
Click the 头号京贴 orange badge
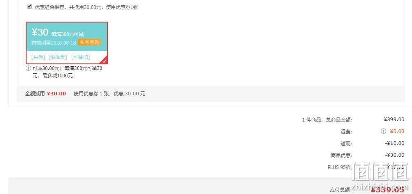[x=90, y=43]
